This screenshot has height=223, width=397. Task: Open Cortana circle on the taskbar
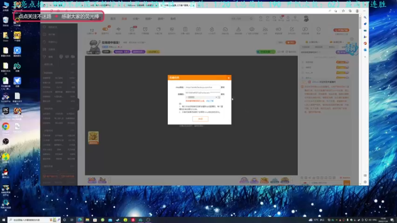[x=65, y=220]
